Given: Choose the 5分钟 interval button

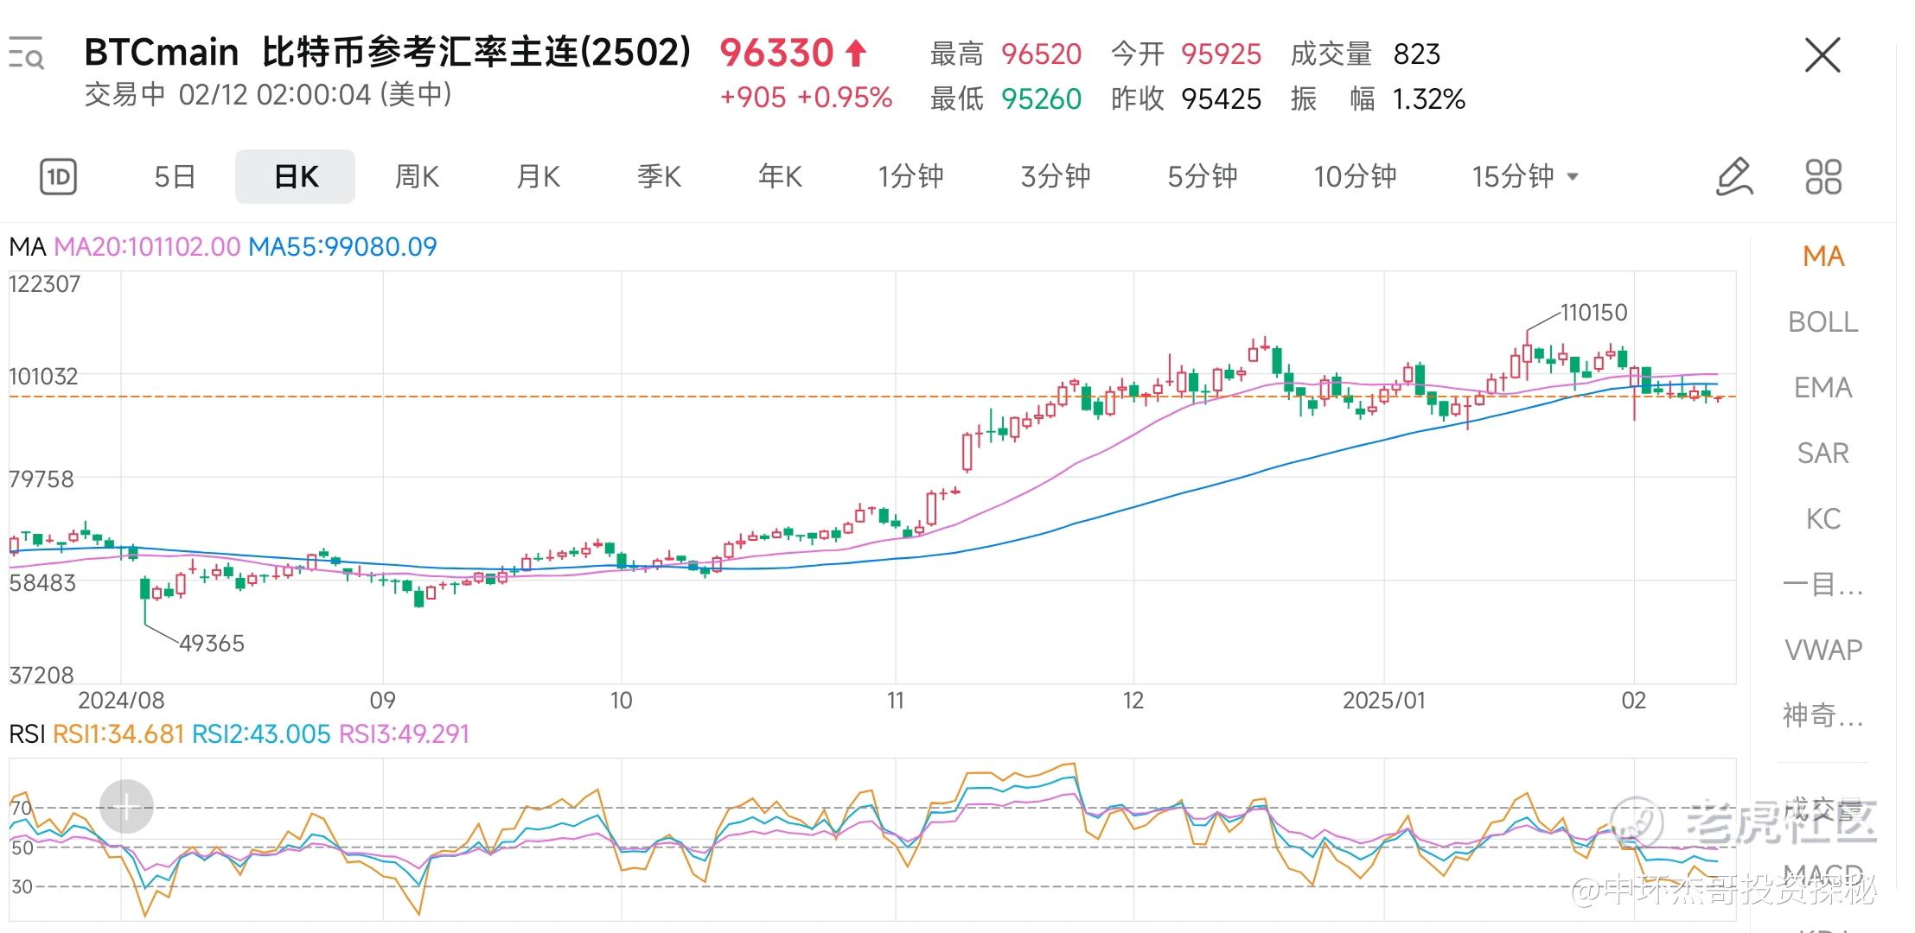Looking at the screenshot, I should [1202, 177].
